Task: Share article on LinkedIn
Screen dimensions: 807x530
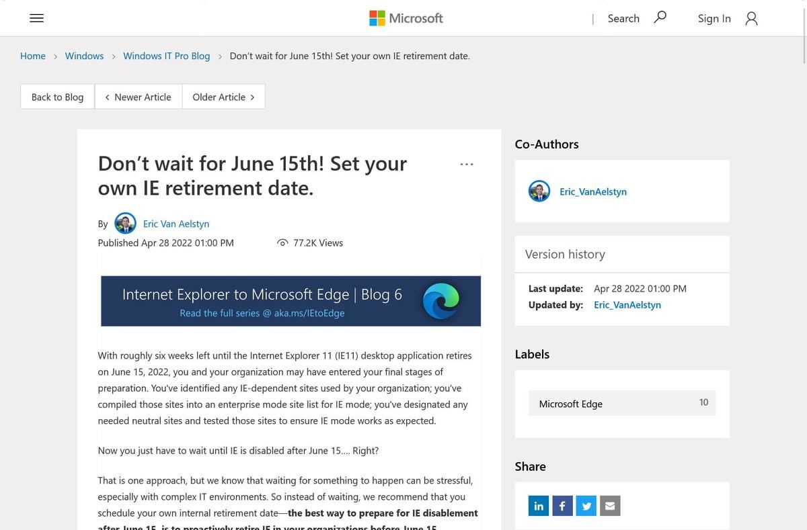Action: [539, 506]
